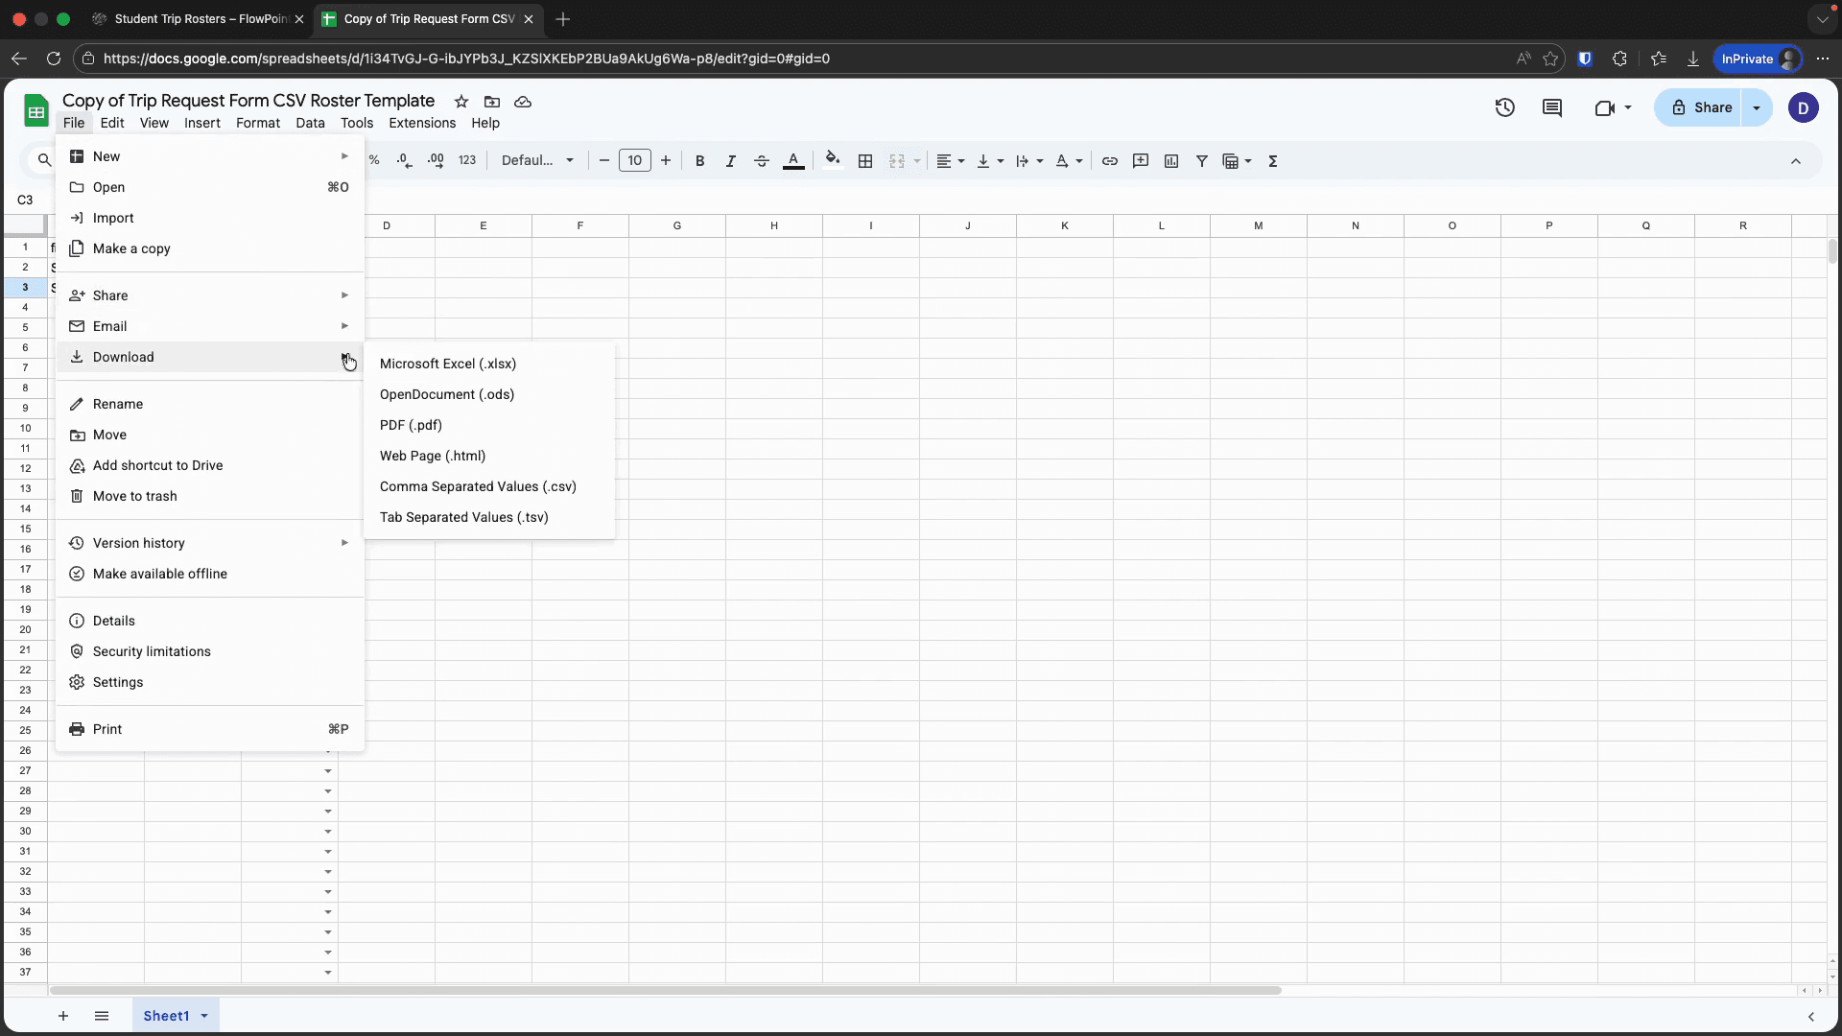Click the Print menu entry
Screen dimensions: 1842x1036
click(210, 729)
